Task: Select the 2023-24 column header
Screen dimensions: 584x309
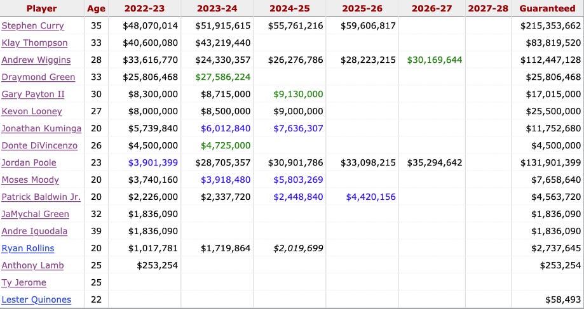Action: point(217,8)
